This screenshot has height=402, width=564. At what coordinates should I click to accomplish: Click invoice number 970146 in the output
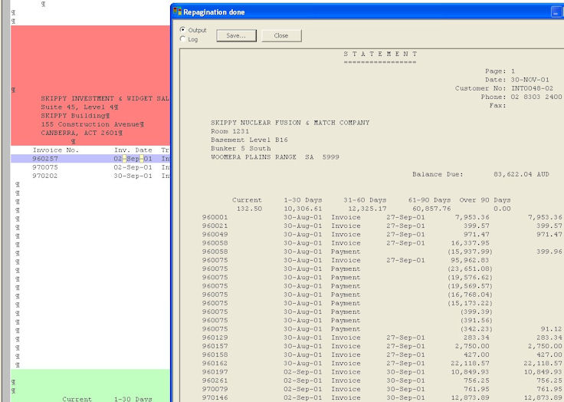tap(215, 398)
